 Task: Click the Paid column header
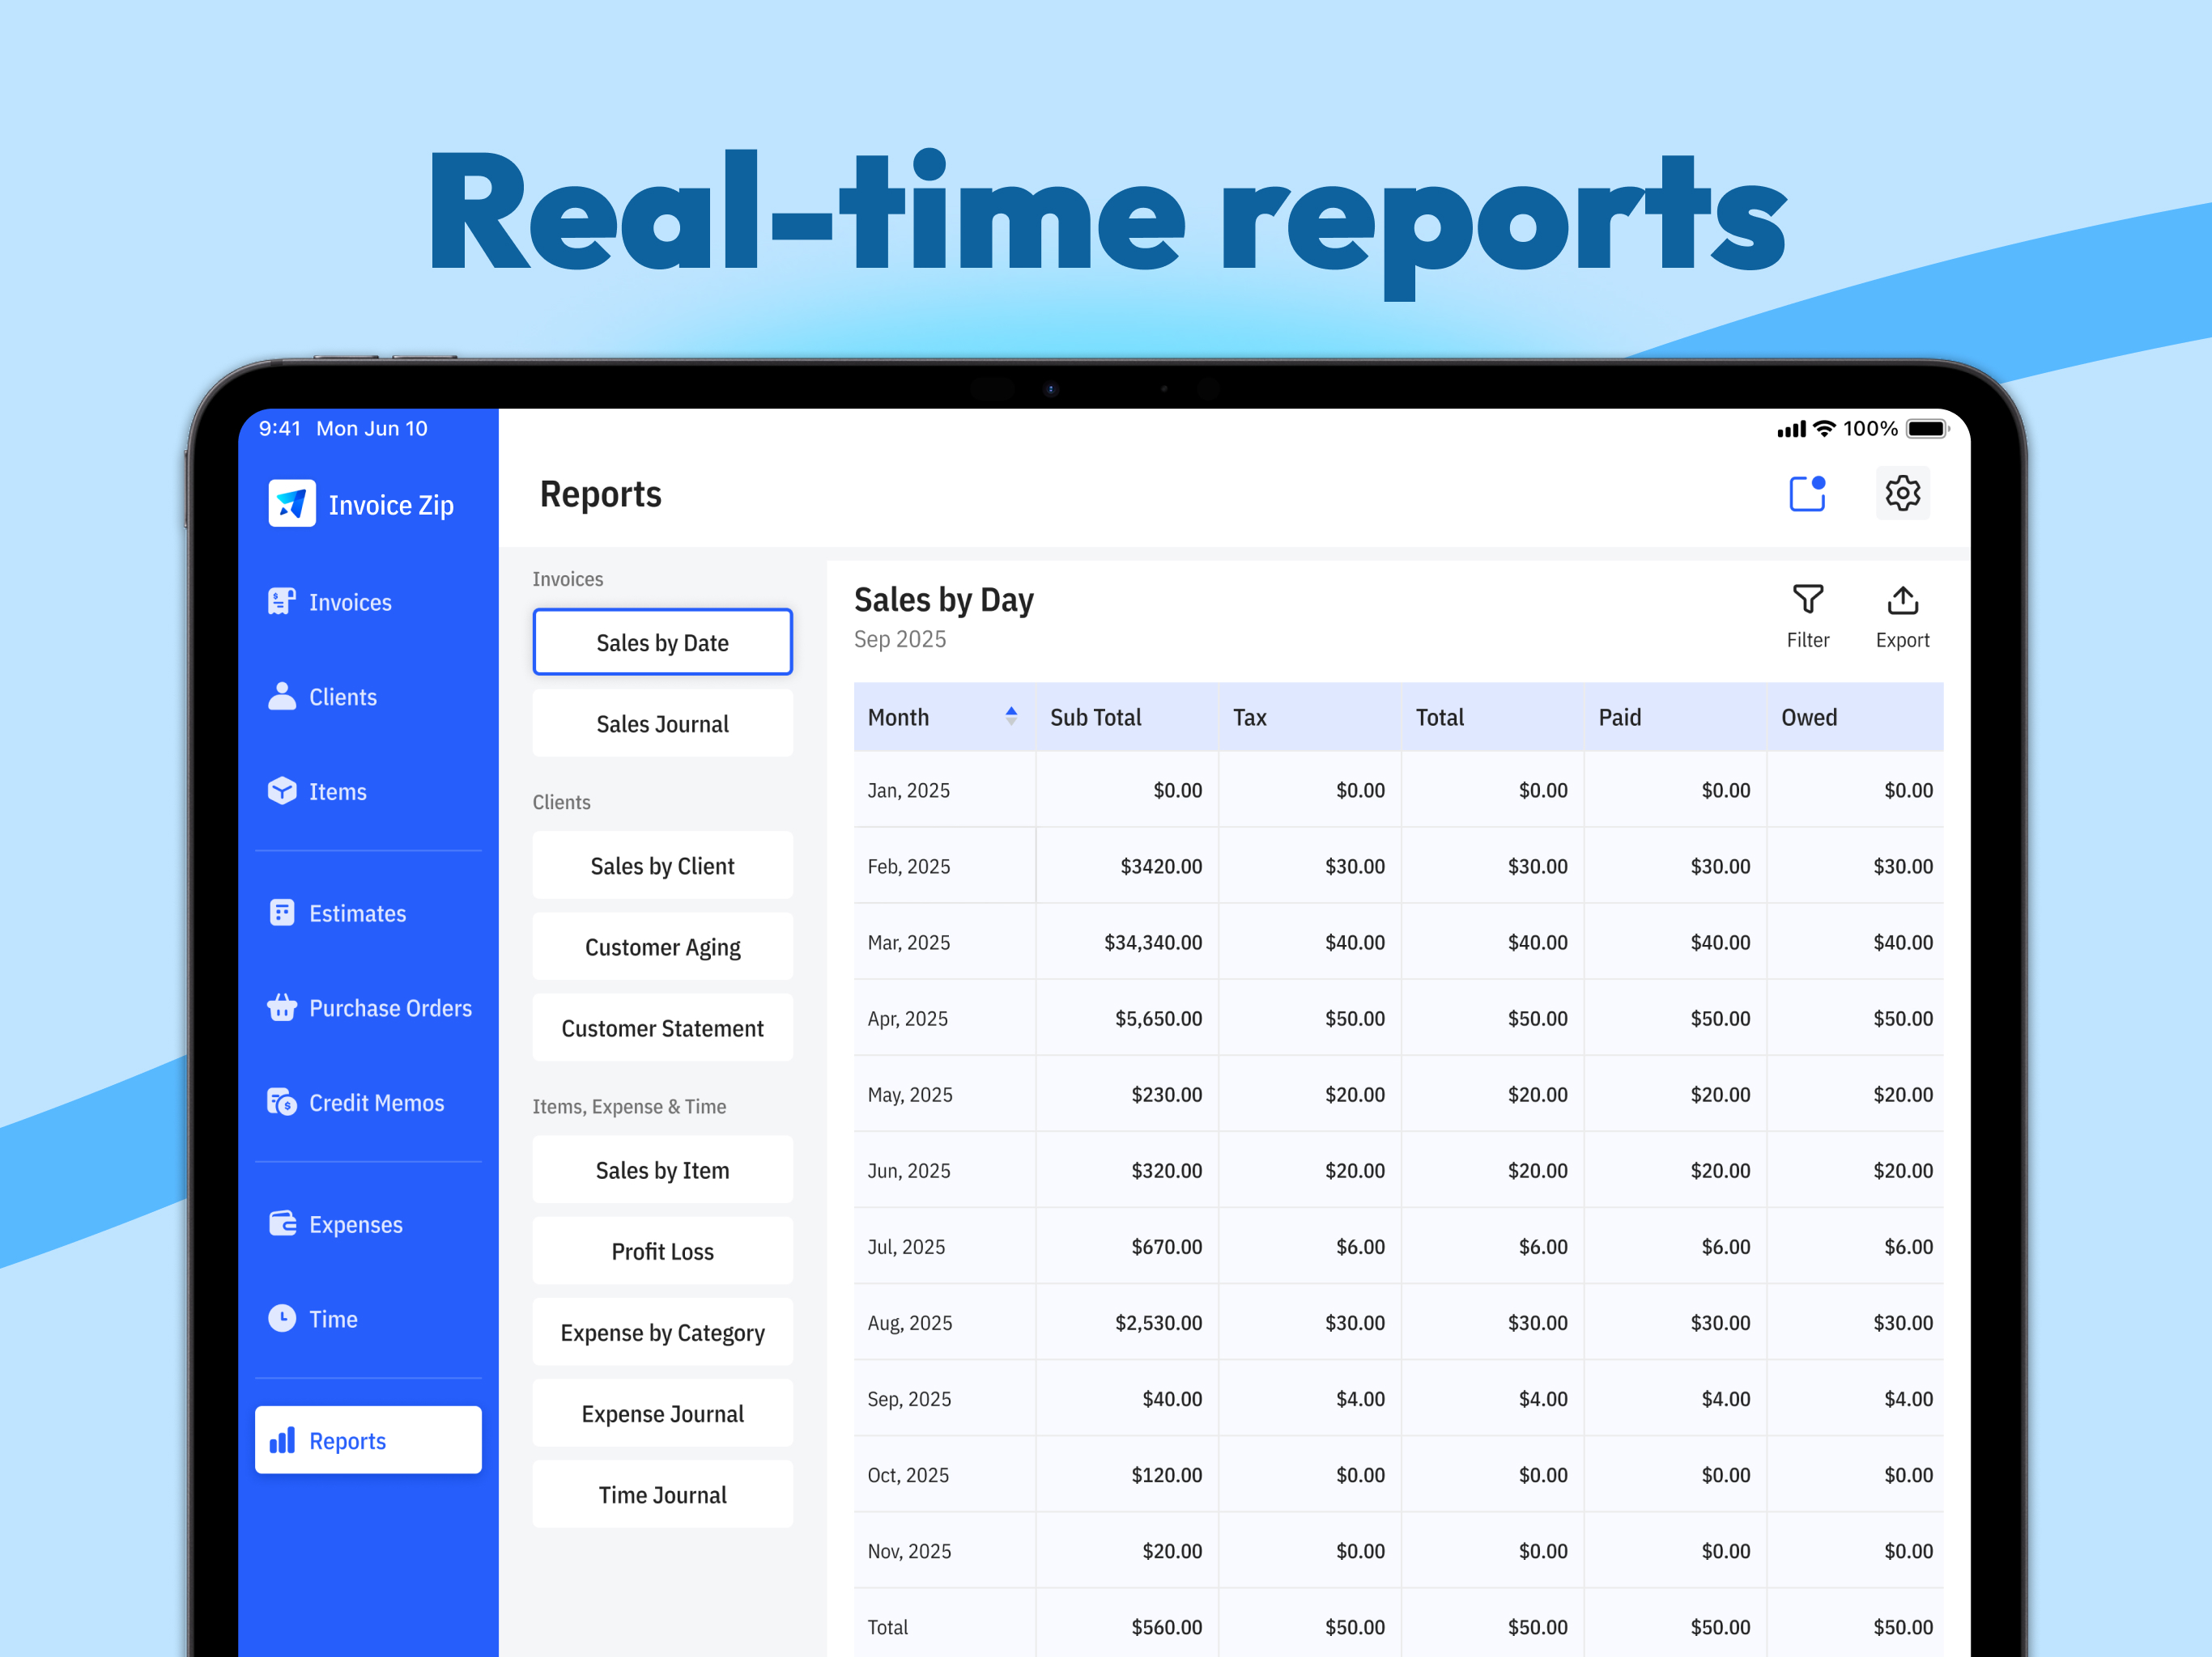tap(1675, 718)
